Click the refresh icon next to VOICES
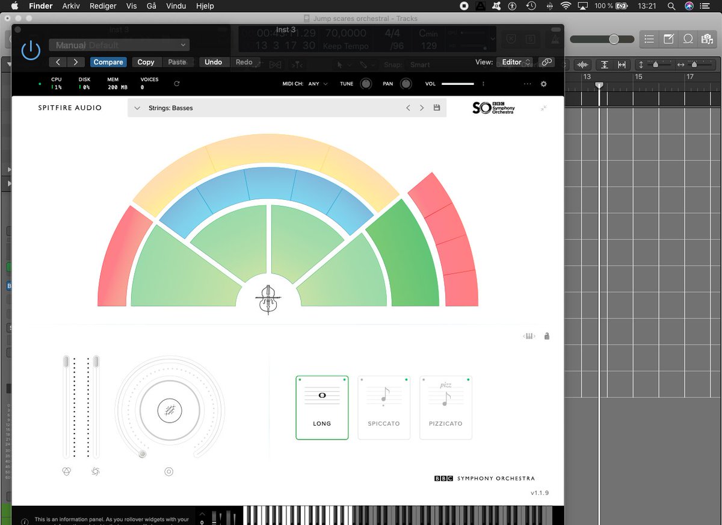The width and height of the screenshot is (722, 525). [176, 84]
